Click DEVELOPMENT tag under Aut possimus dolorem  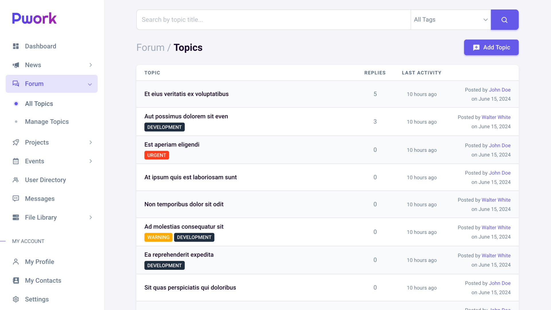tap(164, 127)
